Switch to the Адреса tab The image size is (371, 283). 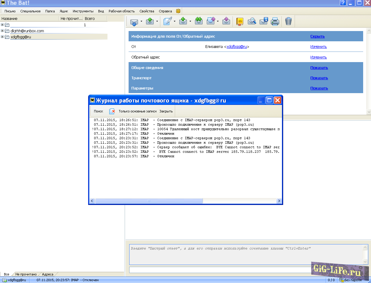point(48,274)
